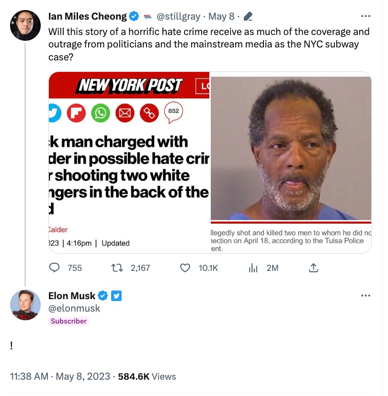This screenshot has height=396, width=388.
Task: Click the @elonmusk handle link
Action: click(74, 308)
